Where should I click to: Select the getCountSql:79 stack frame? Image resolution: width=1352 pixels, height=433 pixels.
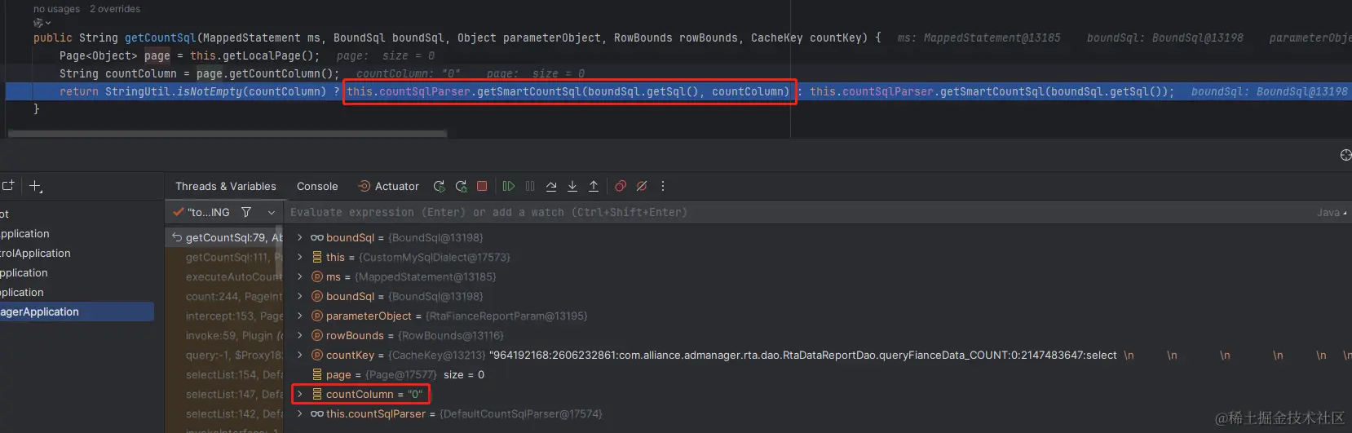coord(225,237)
